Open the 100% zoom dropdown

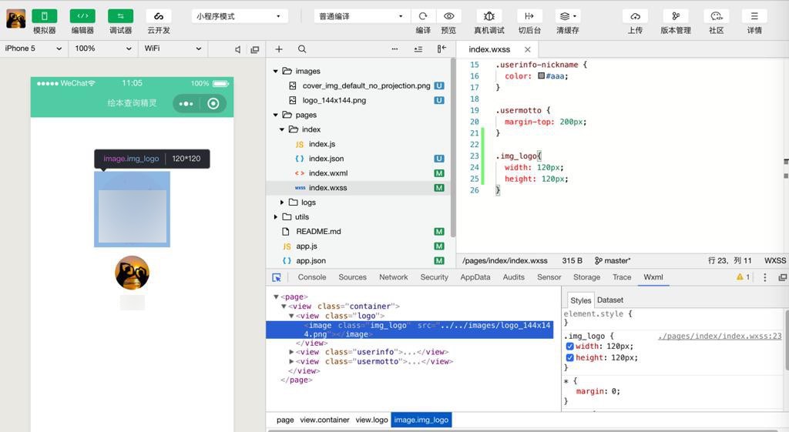(x=103, y=49)
